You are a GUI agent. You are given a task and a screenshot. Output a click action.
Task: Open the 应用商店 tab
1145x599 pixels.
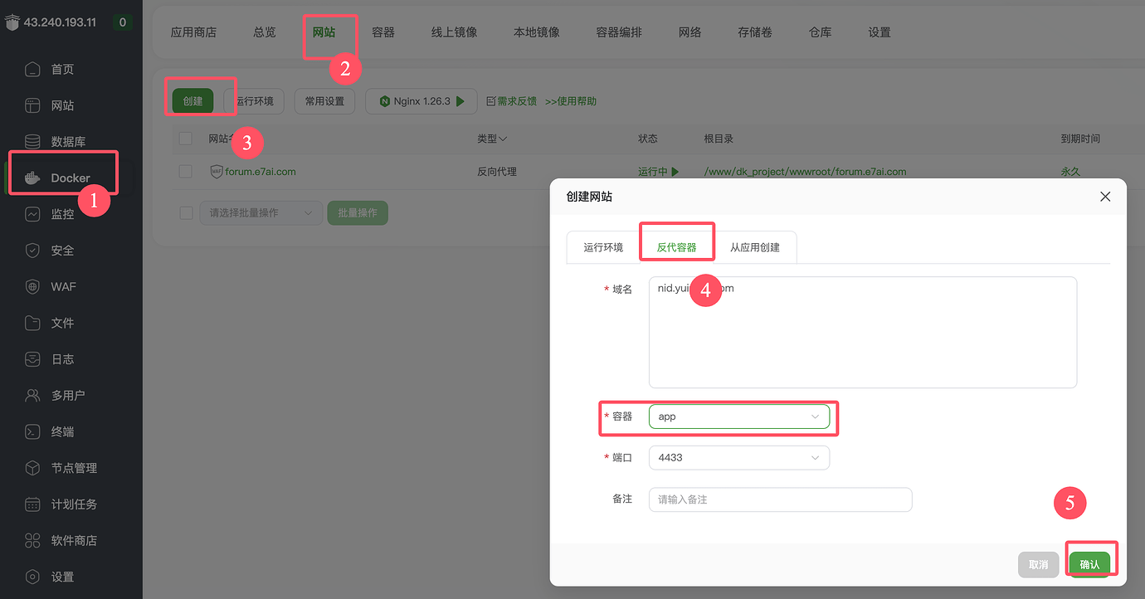click(193, 32)
